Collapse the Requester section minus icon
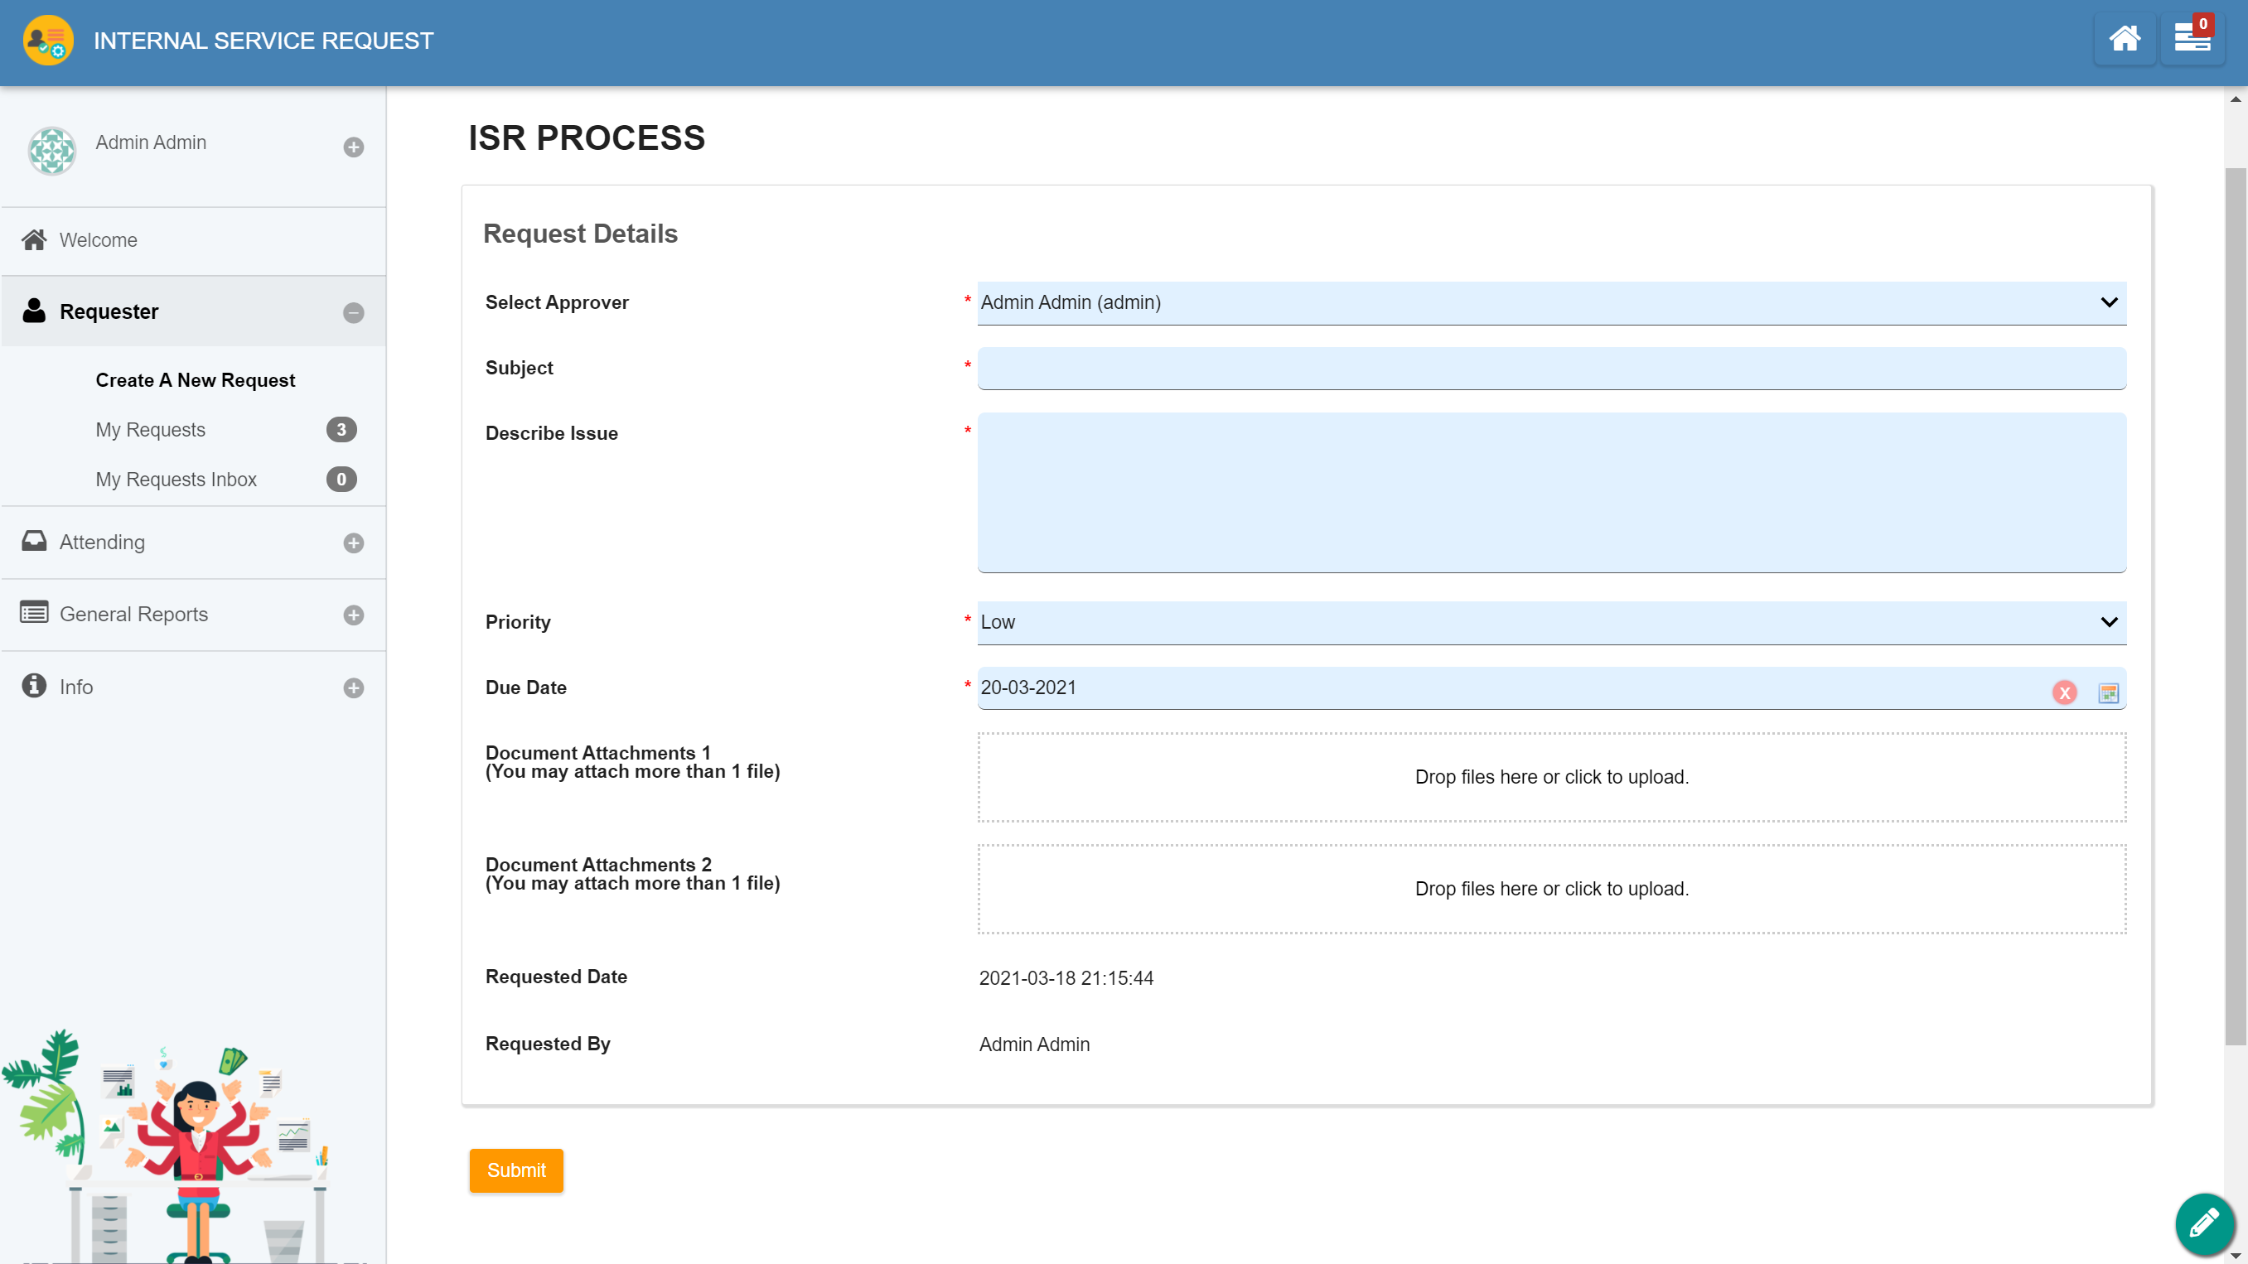2248x1264 pixels. [x=354, y=313]
